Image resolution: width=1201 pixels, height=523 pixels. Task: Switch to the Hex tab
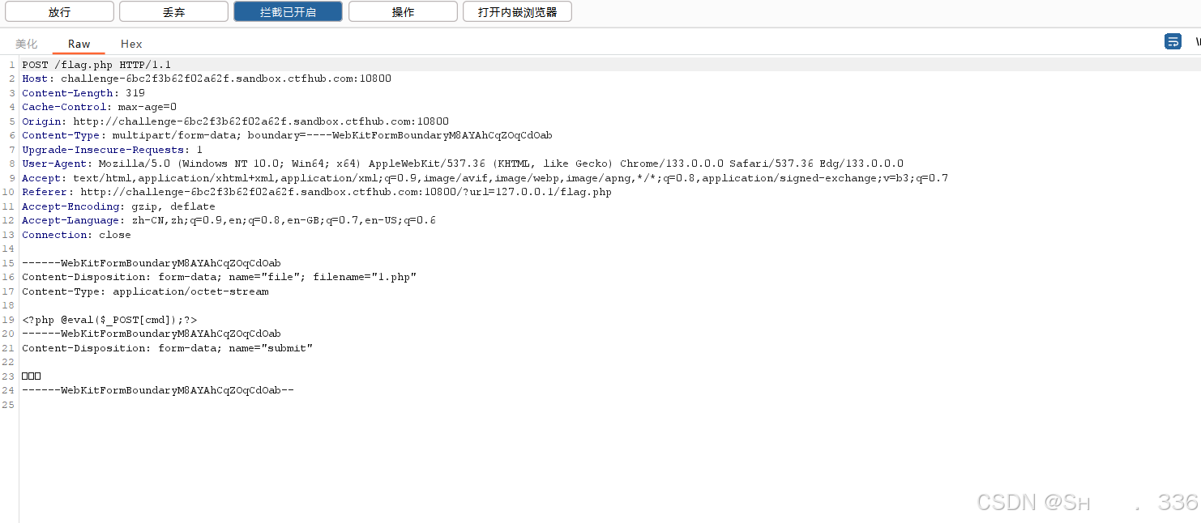tap(131, 44)
